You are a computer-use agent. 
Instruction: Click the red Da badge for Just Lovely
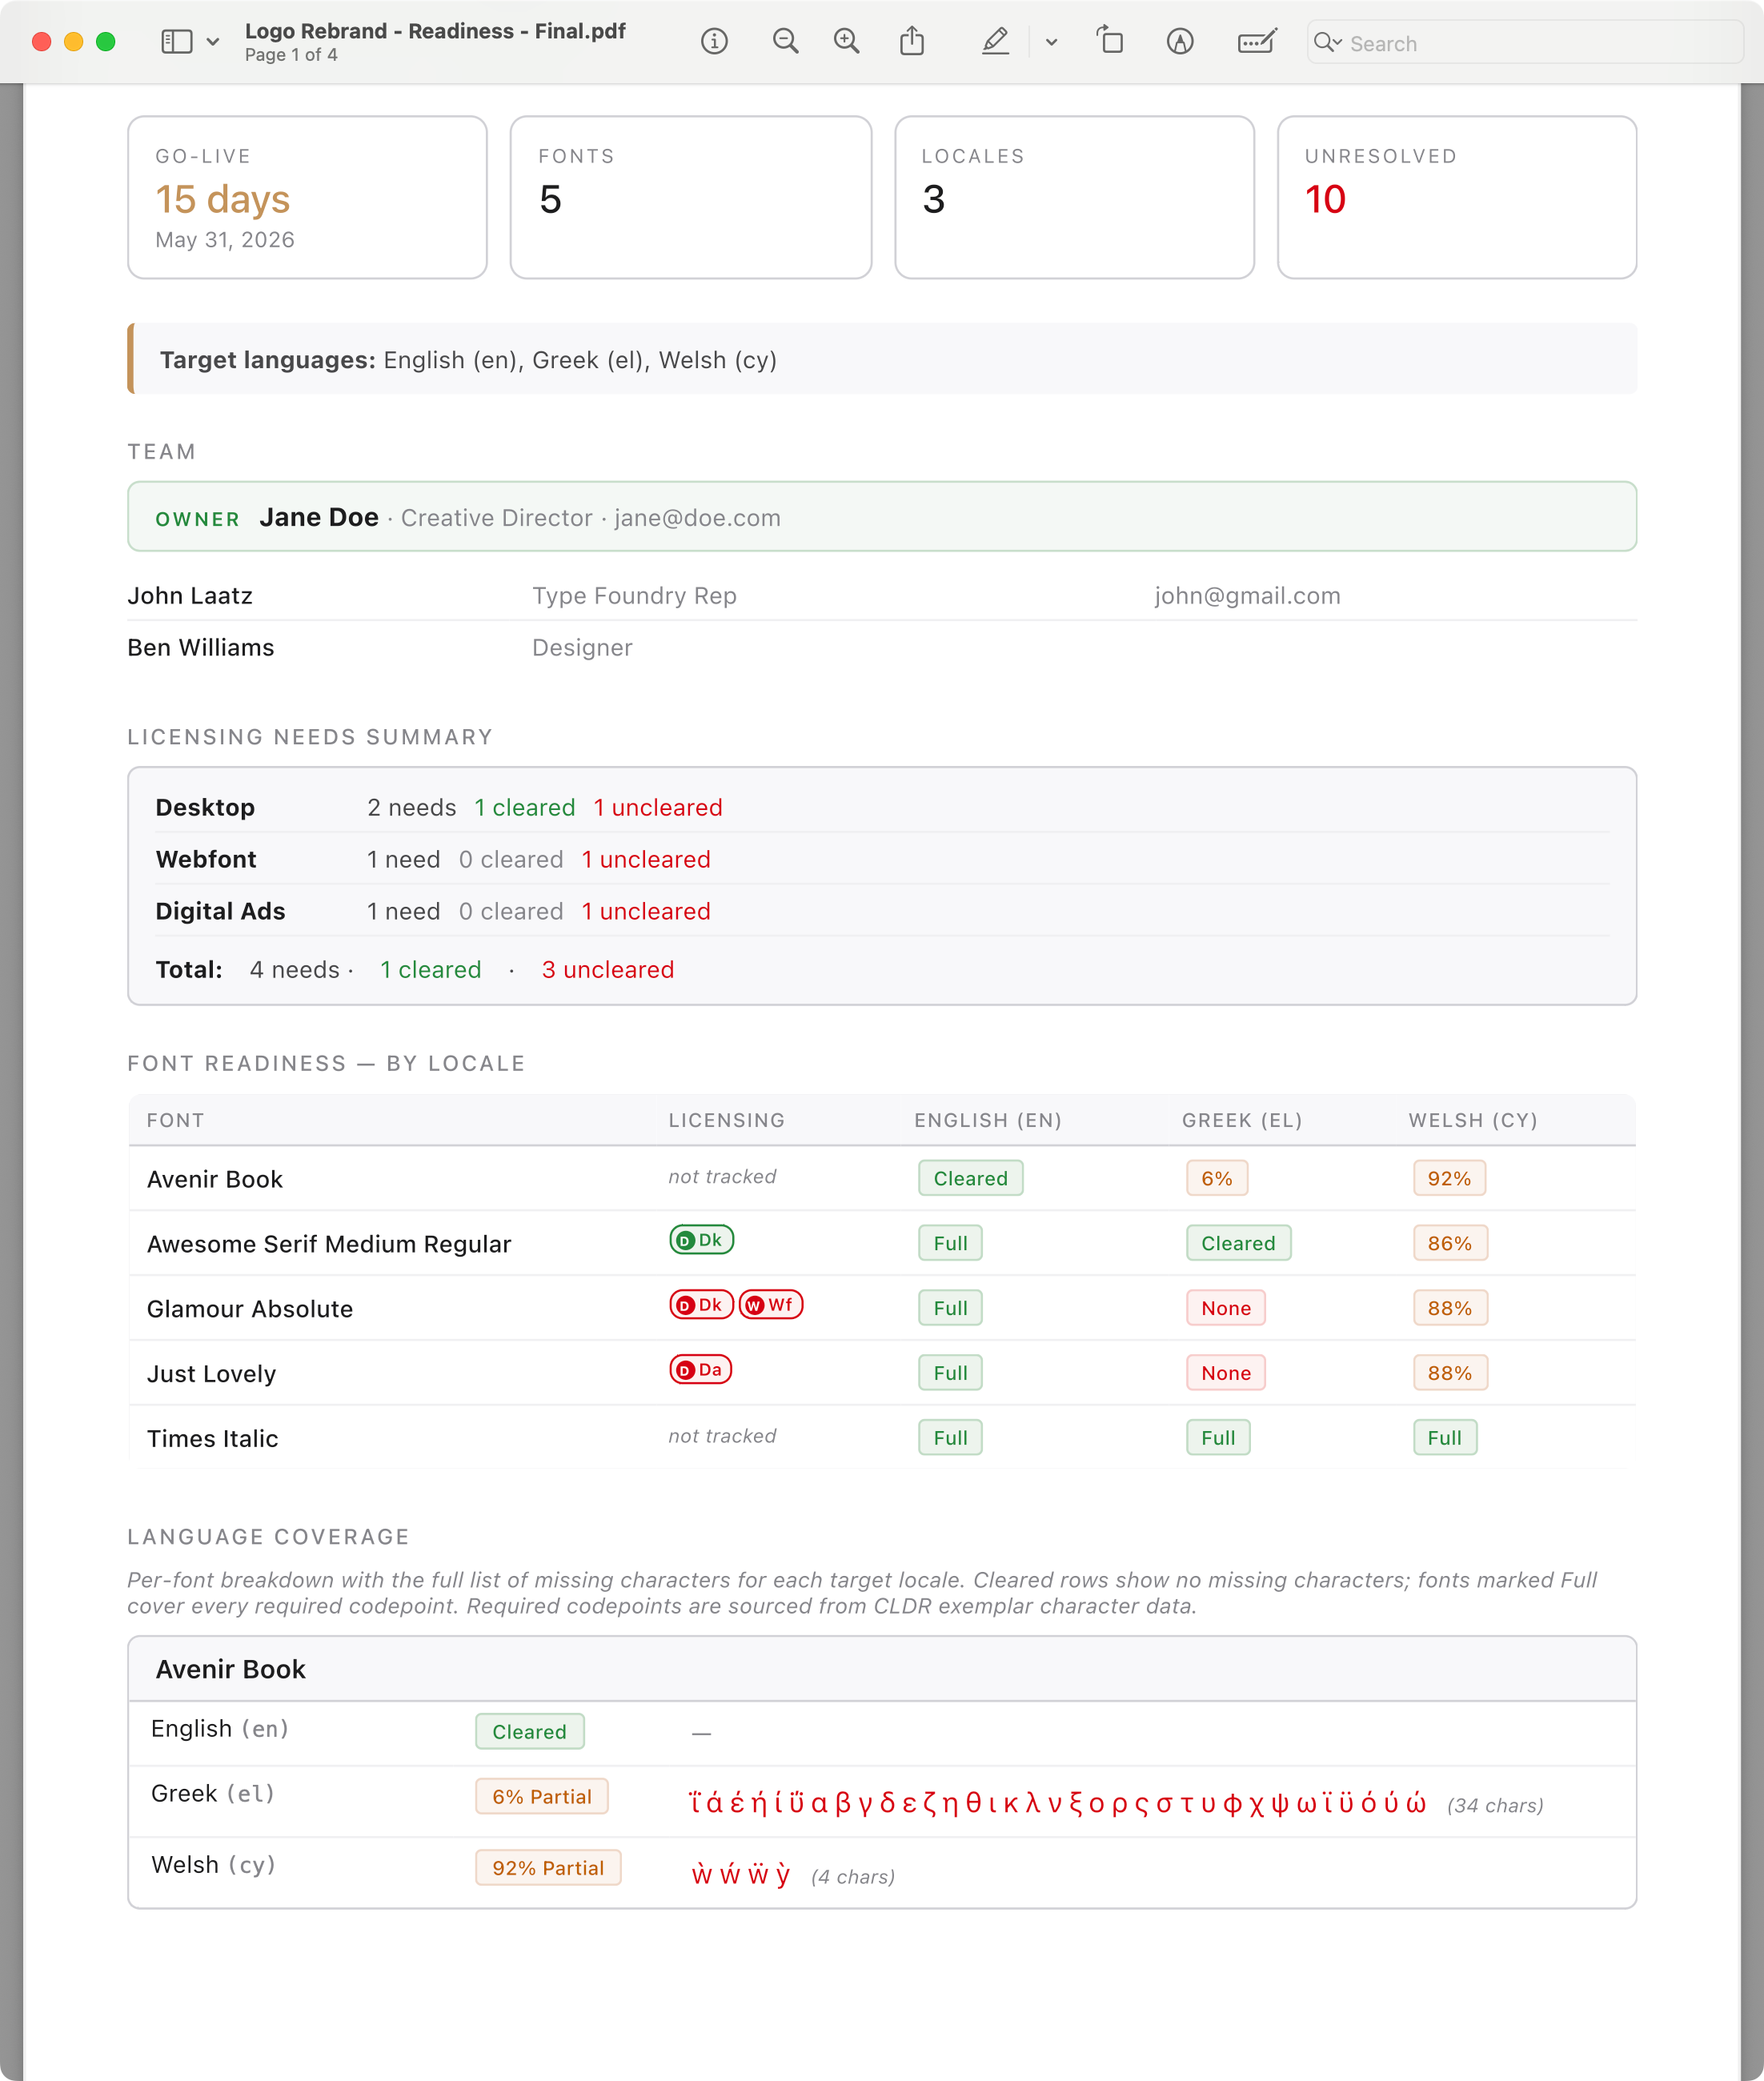(x=701, y=1370)
